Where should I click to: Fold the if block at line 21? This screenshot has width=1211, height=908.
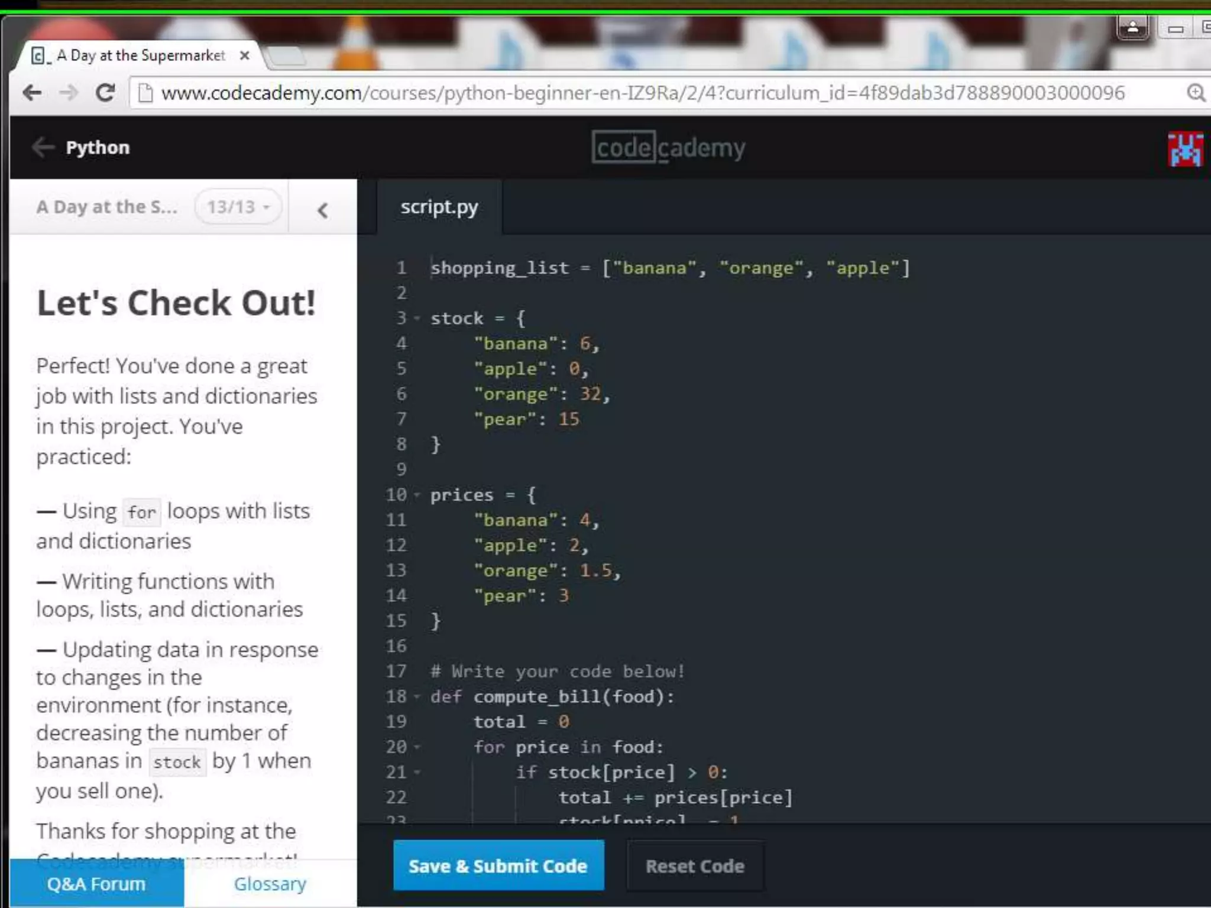pyautogui.click(x=417, y=772)
